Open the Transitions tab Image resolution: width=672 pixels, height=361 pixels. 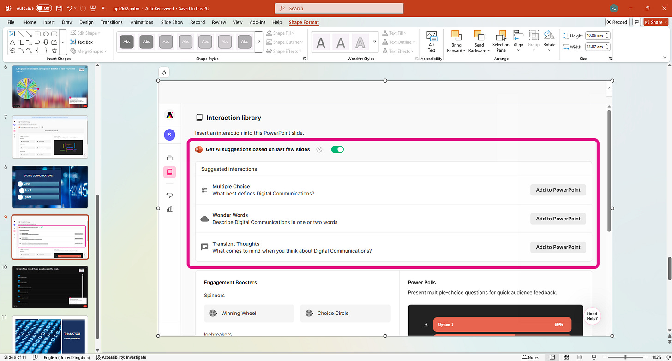point(112,22)
